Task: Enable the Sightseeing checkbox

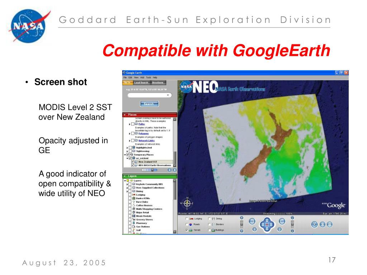Action: coord(130,151)
